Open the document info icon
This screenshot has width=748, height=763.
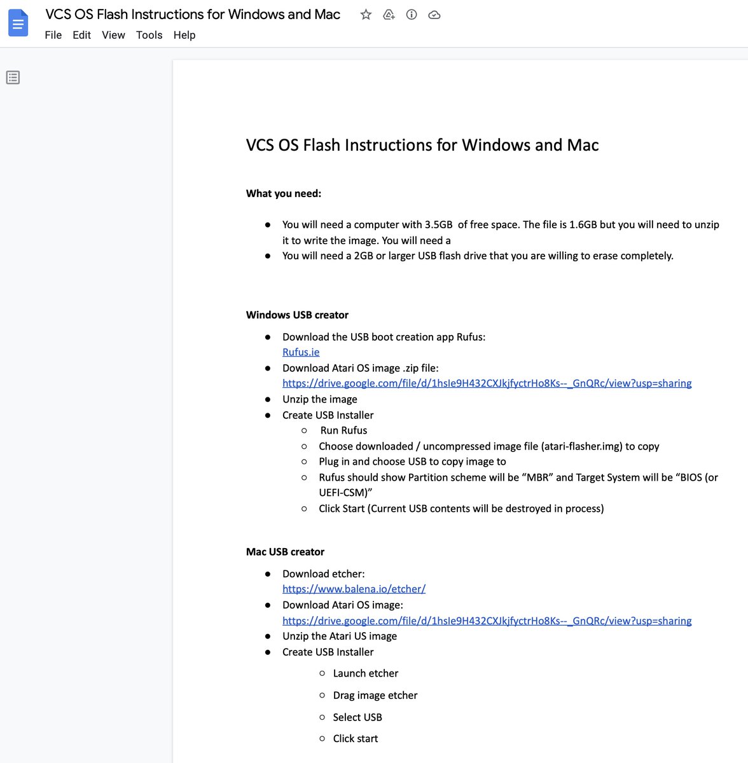(412, 15)
